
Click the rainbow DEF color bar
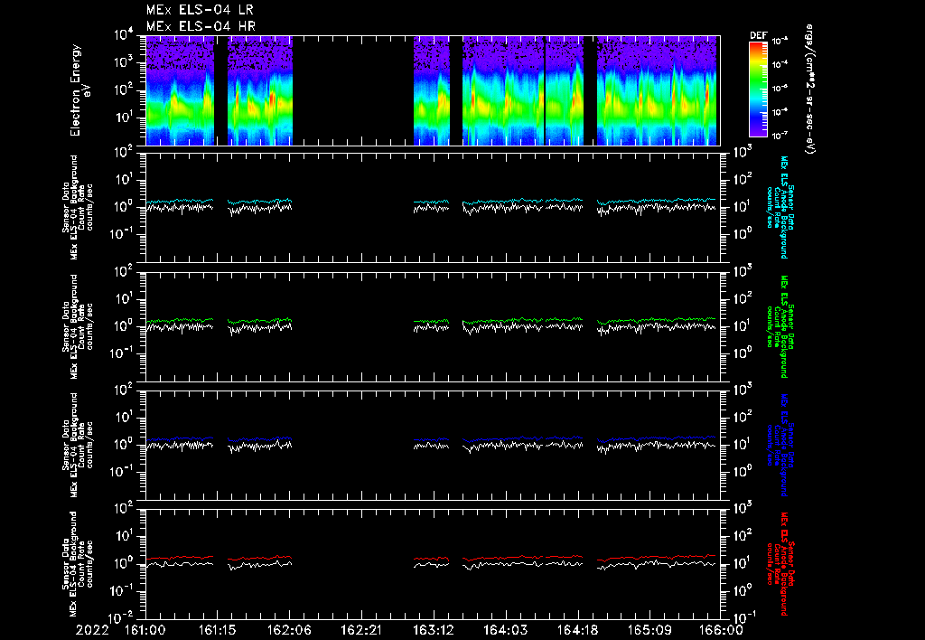pyautogui.click(x=758, y=89)
